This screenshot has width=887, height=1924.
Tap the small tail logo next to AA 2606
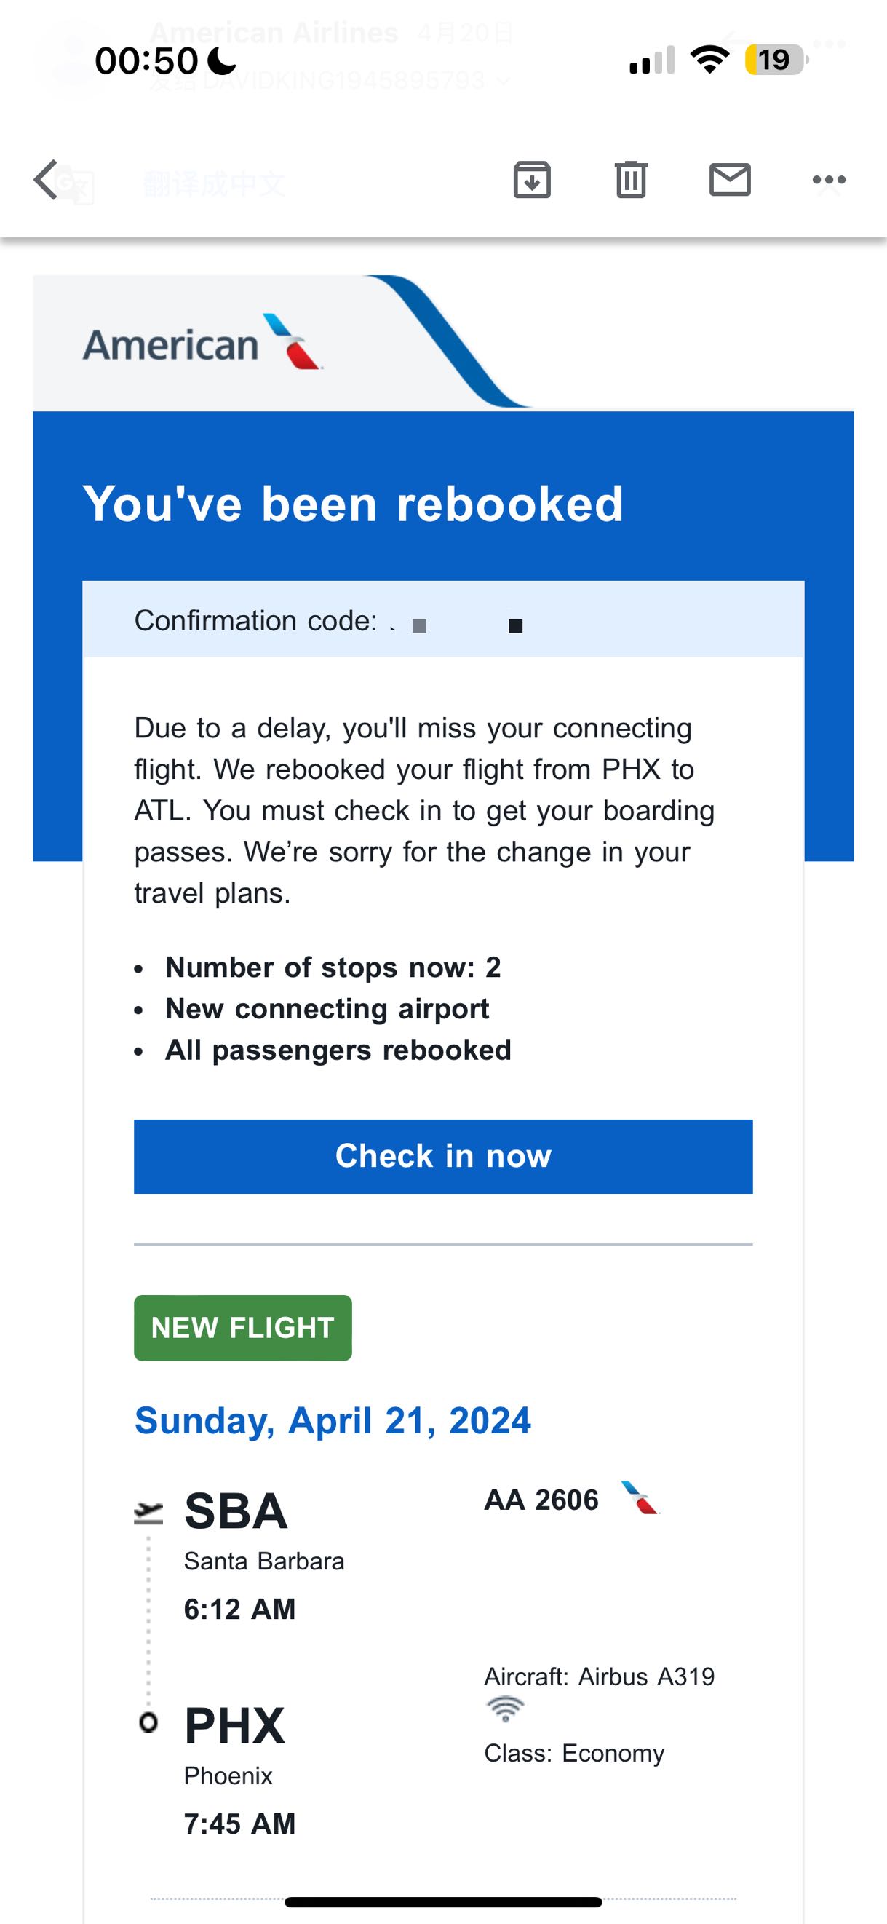coord(640,1498)
